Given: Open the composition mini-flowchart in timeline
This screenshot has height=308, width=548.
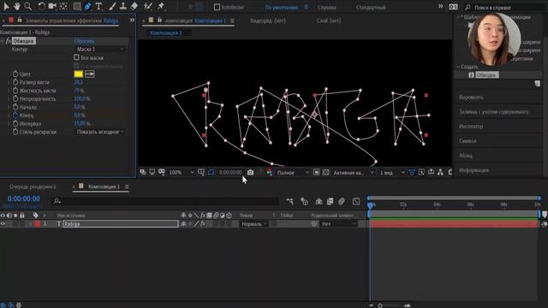Looking at the screenshot, I should tap(289, 201).
